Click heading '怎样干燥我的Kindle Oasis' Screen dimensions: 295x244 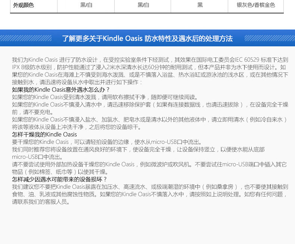(44, 135)
